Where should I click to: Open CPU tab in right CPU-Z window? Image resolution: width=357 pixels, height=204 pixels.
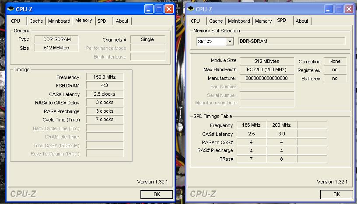coord(196,21)
